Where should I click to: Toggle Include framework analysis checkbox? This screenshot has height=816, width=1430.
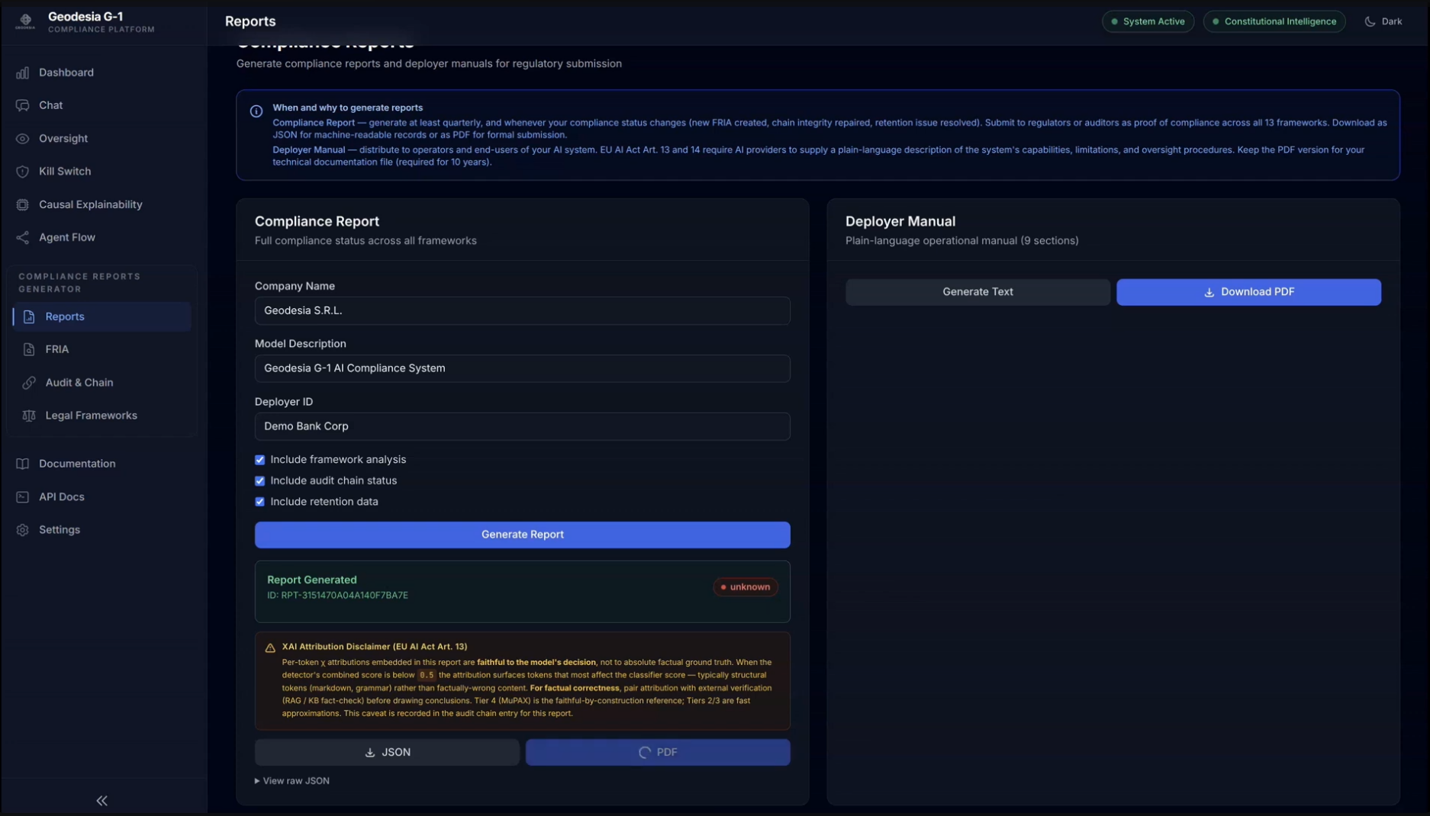point(259,460)
